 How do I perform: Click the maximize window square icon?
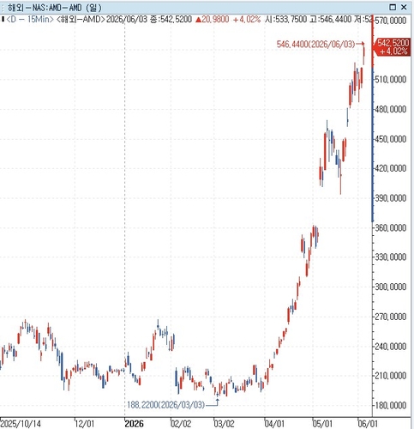click(393, 7)
